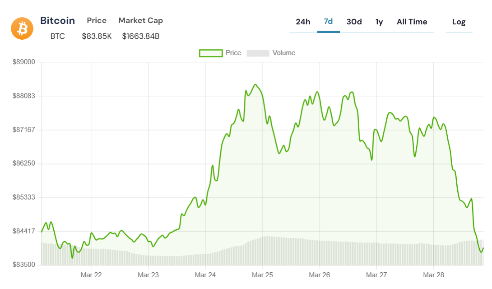Click the gray Volume legend swatch
Screen dimensions: 492x289
click(258, 53)
